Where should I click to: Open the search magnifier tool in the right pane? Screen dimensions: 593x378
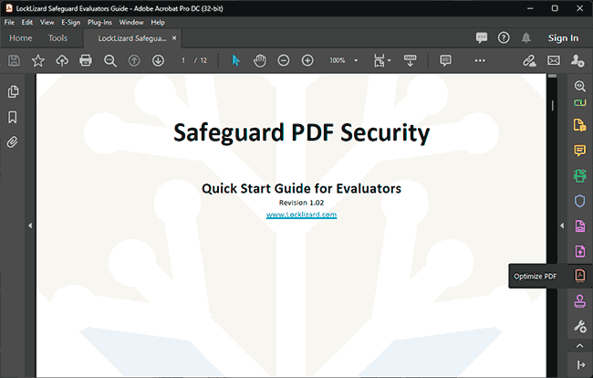[x=579, y=86]
